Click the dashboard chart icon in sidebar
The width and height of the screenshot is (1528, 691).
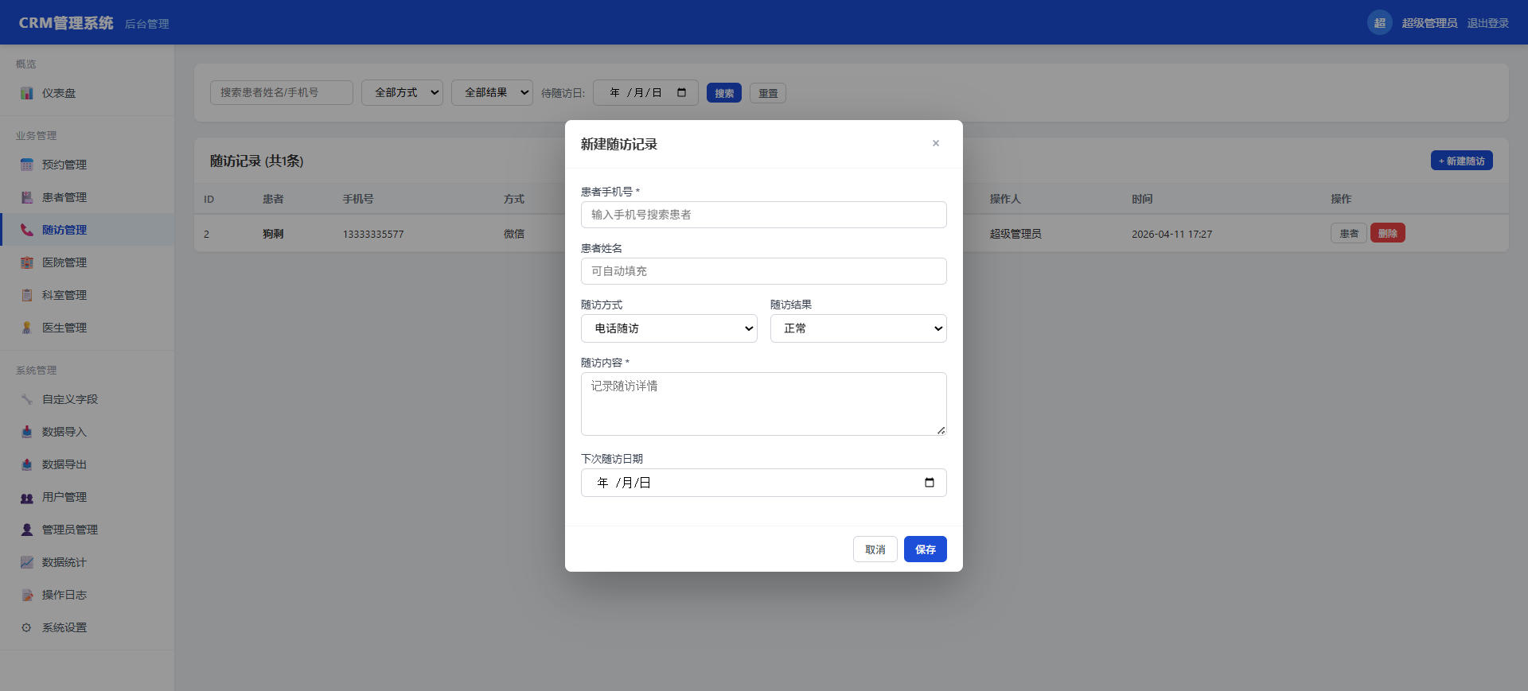click(26, 93)
